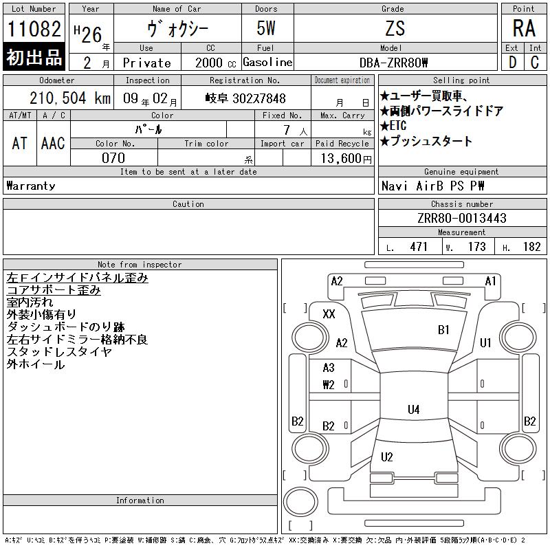Click the ★ETC selling point entry
This screenshot has height=550, width=550.
coord(393,126)
